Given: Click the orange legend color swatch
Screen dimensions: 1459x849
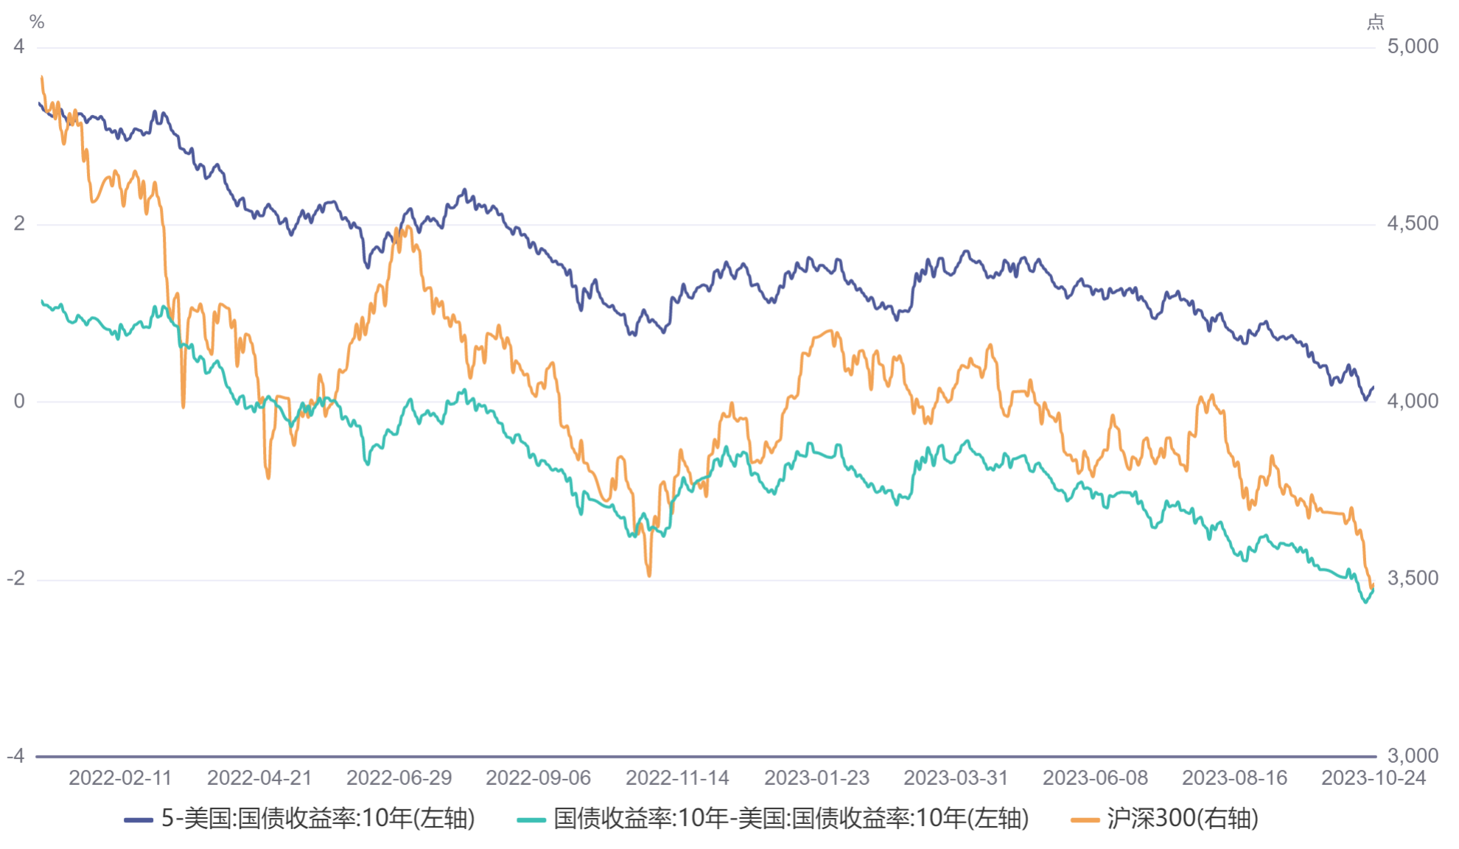Looking at the screenshot, I should (x=1085, y=820).
